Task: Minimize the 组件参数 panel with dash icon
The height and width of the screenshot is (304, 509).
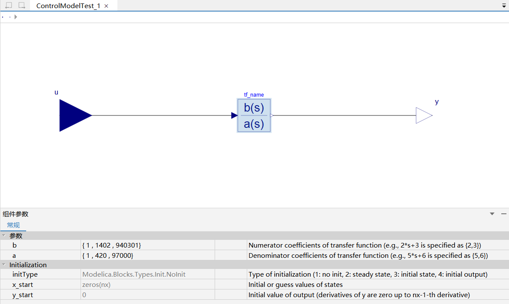Action: point(503,214)
